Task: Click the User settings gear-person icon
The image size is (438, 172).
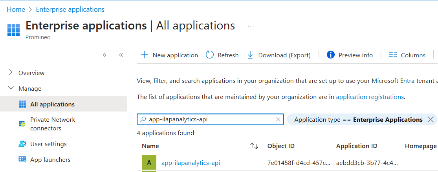Action: [x=22, y=144]
